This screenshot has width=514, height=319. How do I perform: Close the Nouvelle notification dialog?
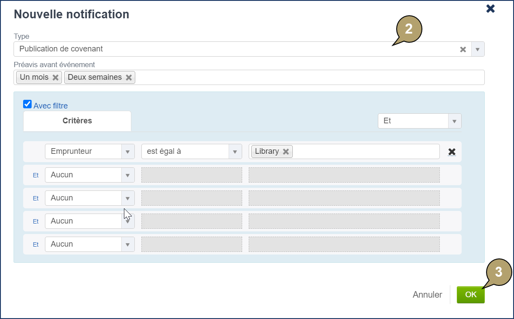click(490, 9)
